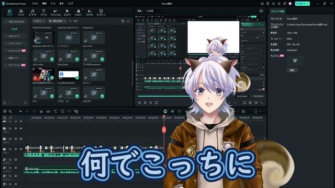
Task: Toggle lock on video track 1
Action: pos(10,149)
